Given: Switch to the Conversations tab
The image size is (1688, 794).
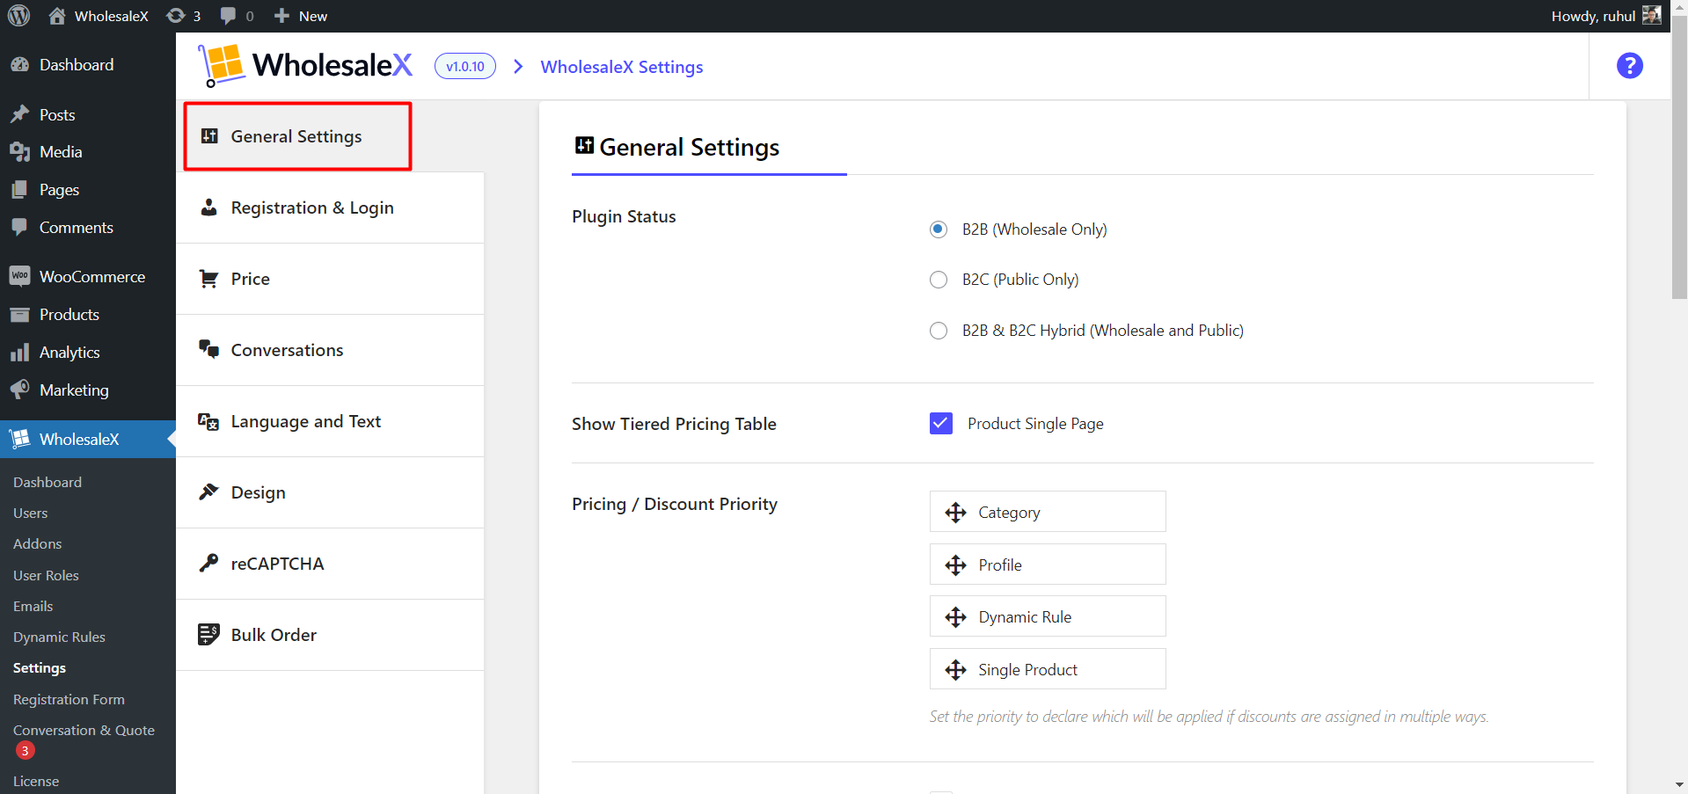Looking at the screenshot, I should pyautogui.click(x=330, y=350).
